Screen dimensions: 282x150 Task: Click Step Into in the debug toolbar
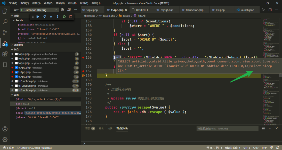click(51, 17)
